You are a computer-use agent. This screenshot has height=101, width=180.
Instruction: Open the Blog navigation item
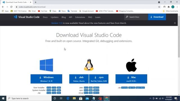(x=64, y=17)
